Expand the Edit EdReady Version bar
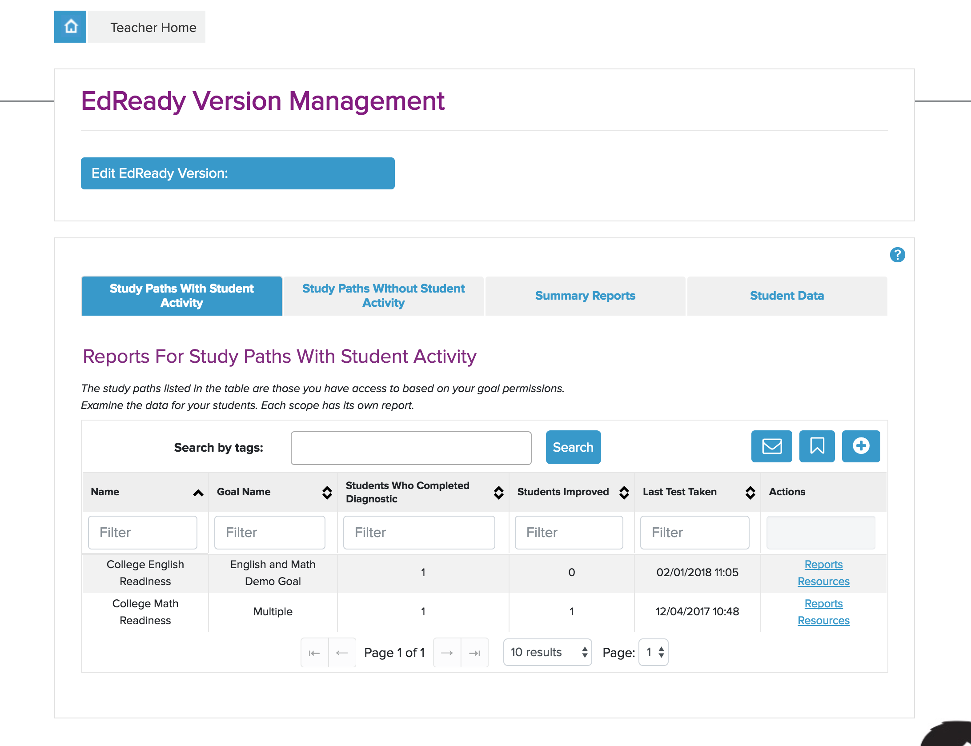 click(238, 173)
